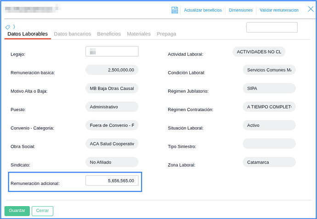
Task: Click Actualizar beneficios link
Action: pyautogui.click(x=203, y=10)
